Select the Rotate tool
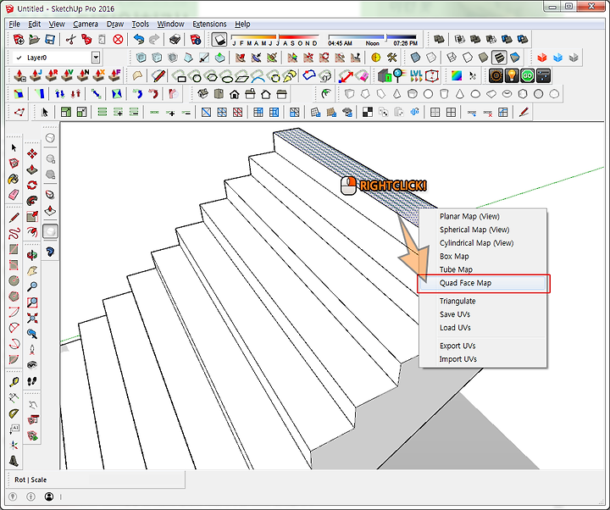This screenshot has width=610, height=510. pyautogui.click(x=32, y=185)
